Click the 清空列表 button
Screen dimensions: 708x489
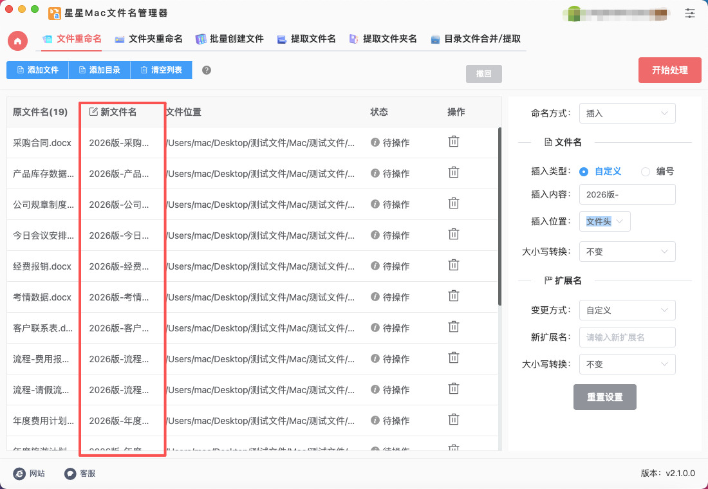[x=161, y=70]
